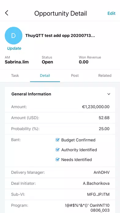Viewport: 120px width, 213px height.
Task: Tap the Probability value 25.00
Action: pos(104,129)
